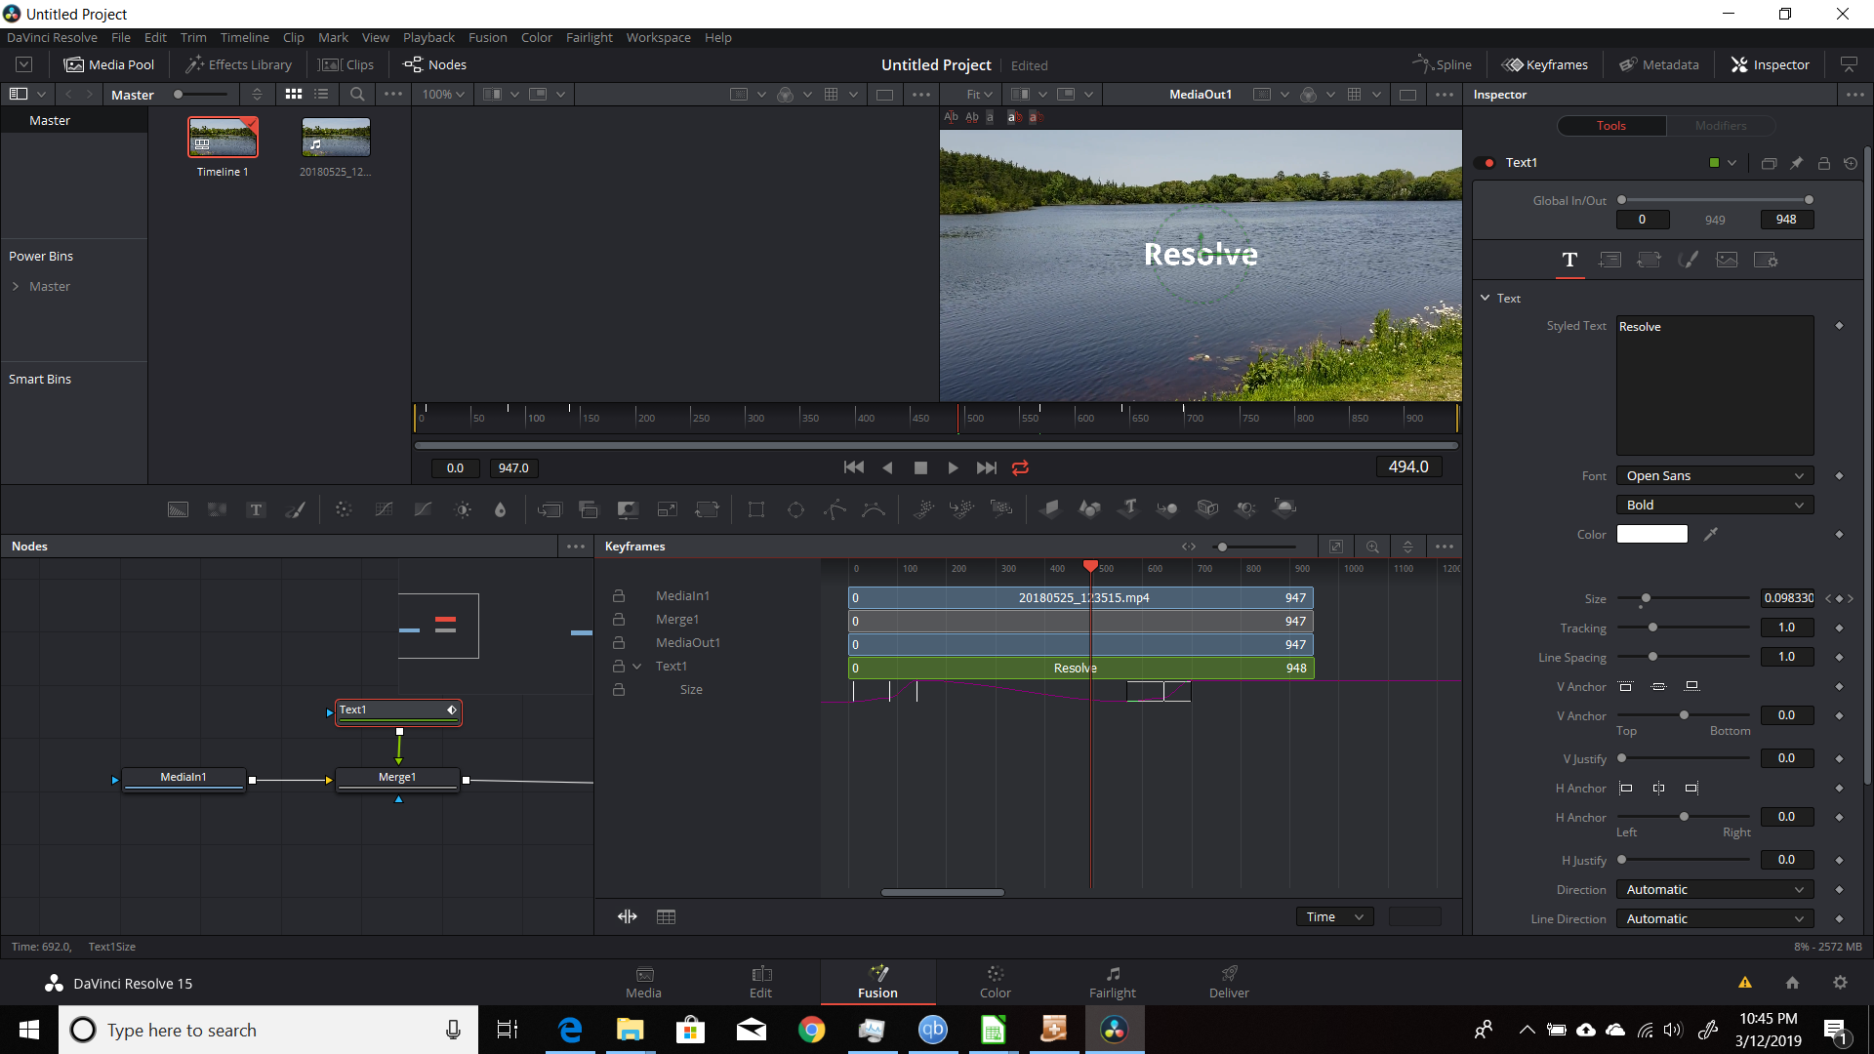Screen dimensions: 1874x1054
Task: Toggle loop playback
Action: tap(1020, 467)
